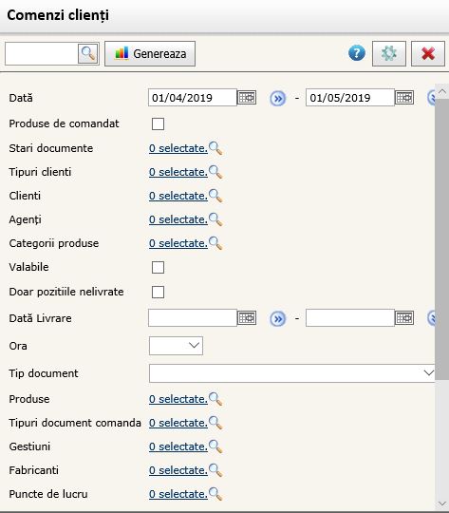Viewport: 449px width, 513px height.
Task: Open the Tipuri document comanda 0 selectate link
Action: pos(178,423)
